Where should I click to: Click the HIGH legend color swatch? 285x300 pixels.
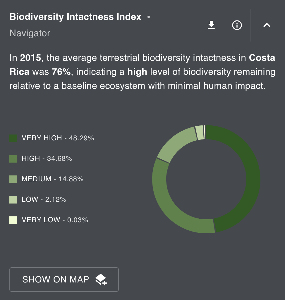(13, 158)
